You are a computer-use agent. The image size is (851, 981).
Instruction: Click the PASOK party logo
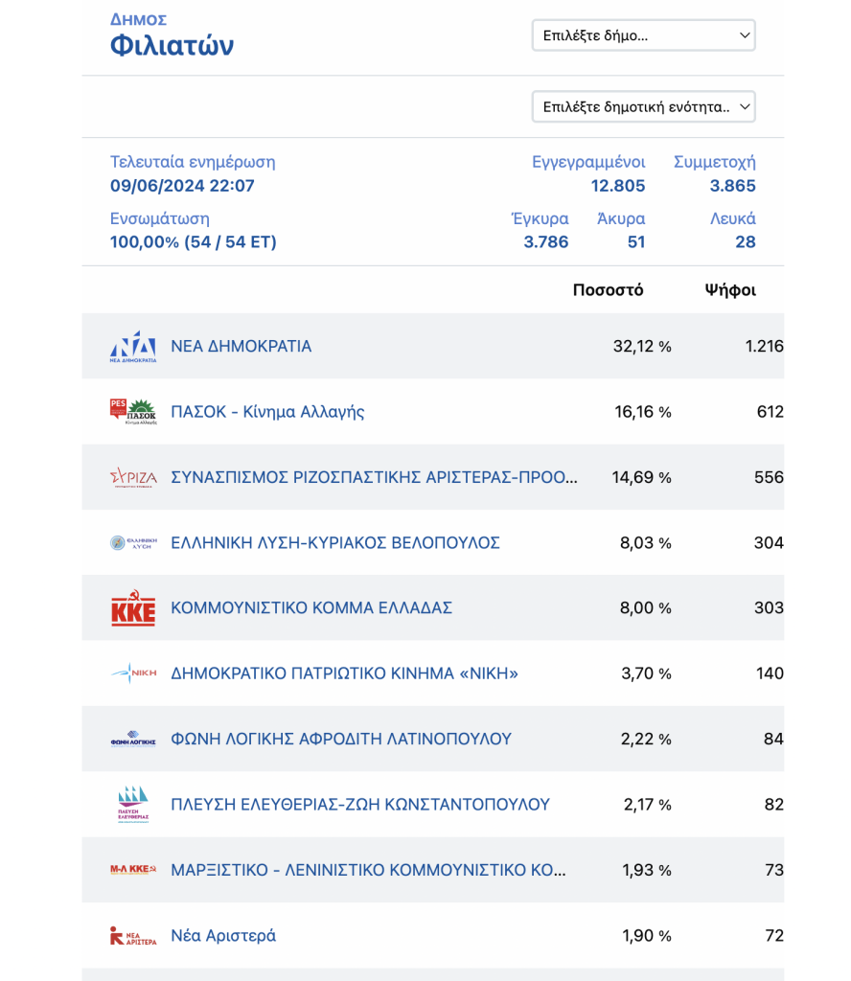click(x=133, y=412)
